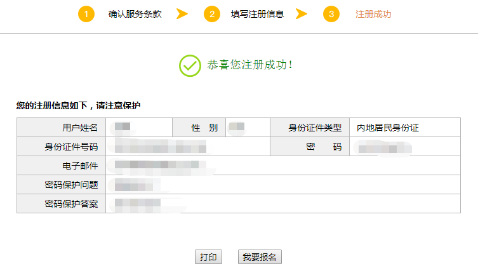The height and width of the screenshot is (273, 478).
Task: Click the 电子邮件 label cell
Action: coord(62,166)
